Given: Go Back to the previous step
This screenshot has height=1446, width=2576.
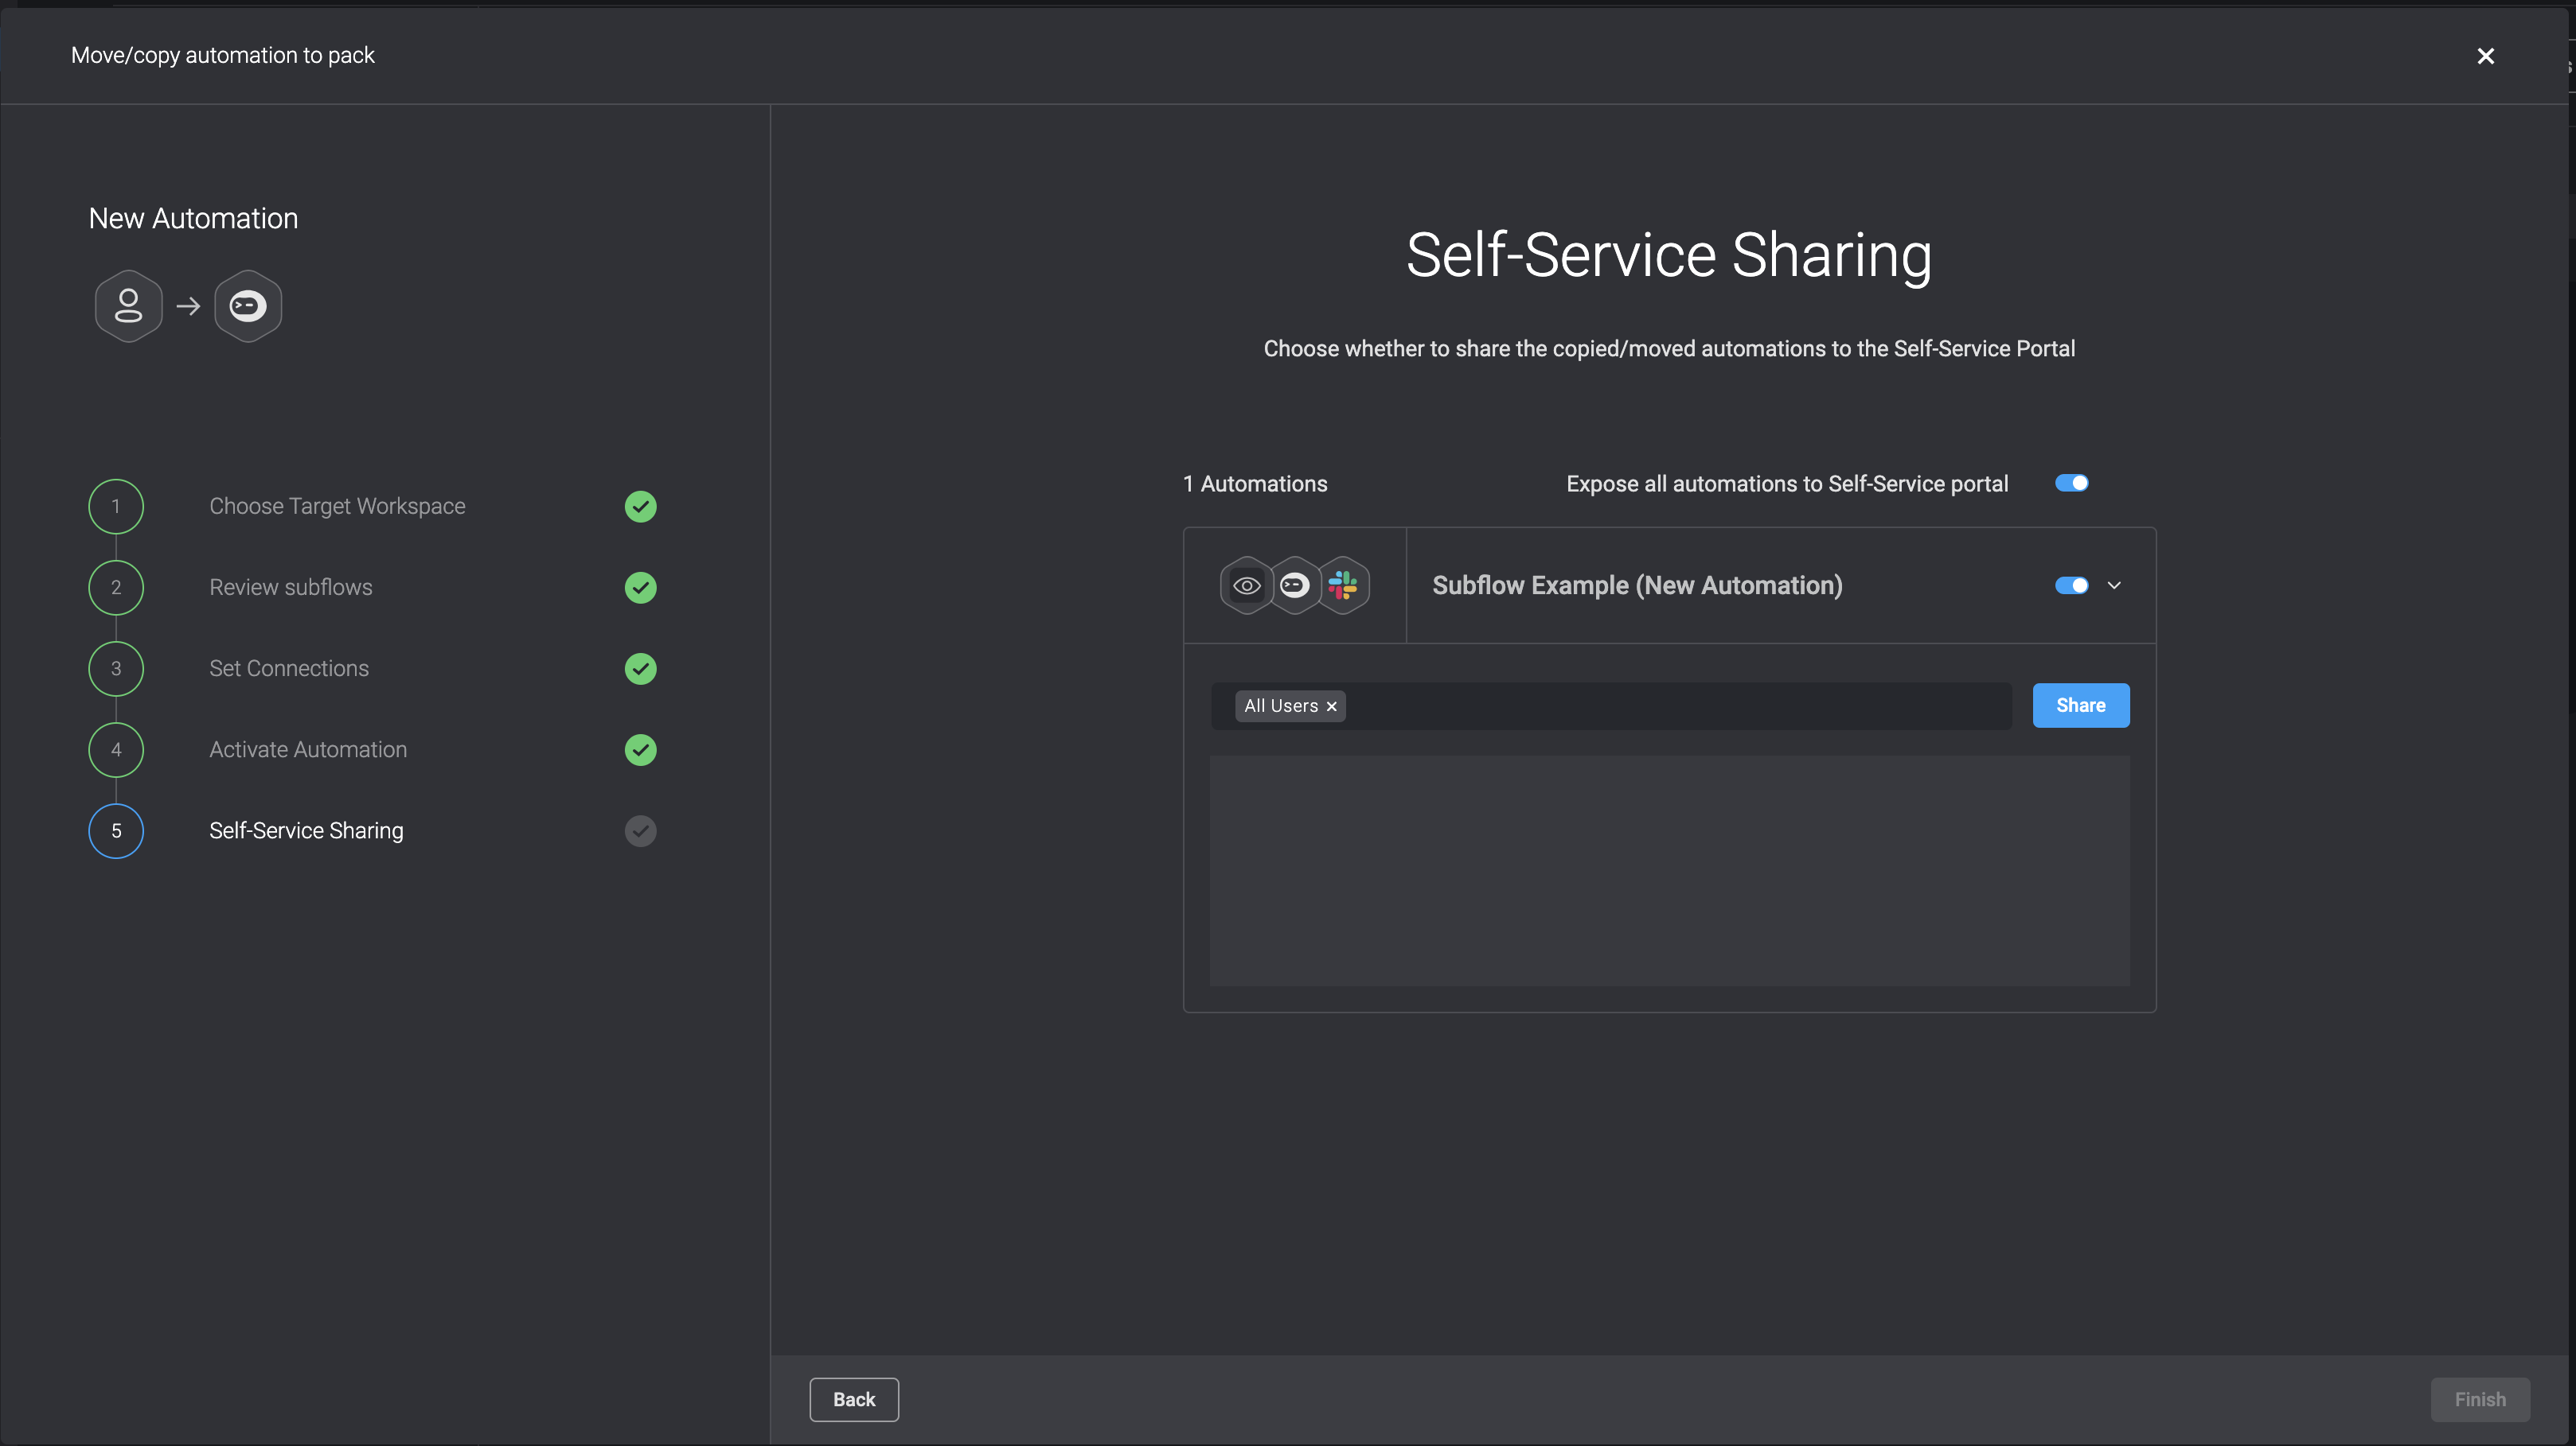Looking at the screenshot, I should 854,1400.
